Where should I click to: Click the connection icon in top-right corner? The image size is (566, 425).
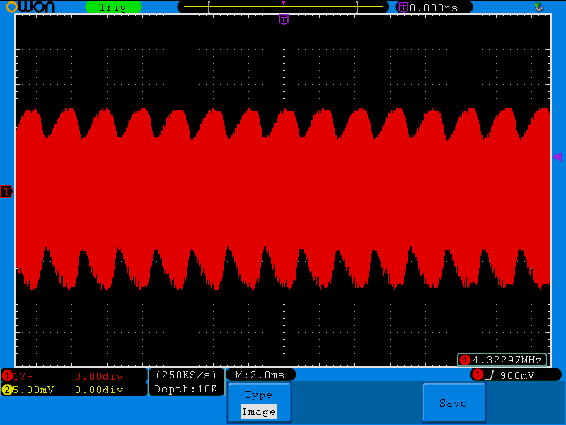pyautogui.click(x=540, y=7)
